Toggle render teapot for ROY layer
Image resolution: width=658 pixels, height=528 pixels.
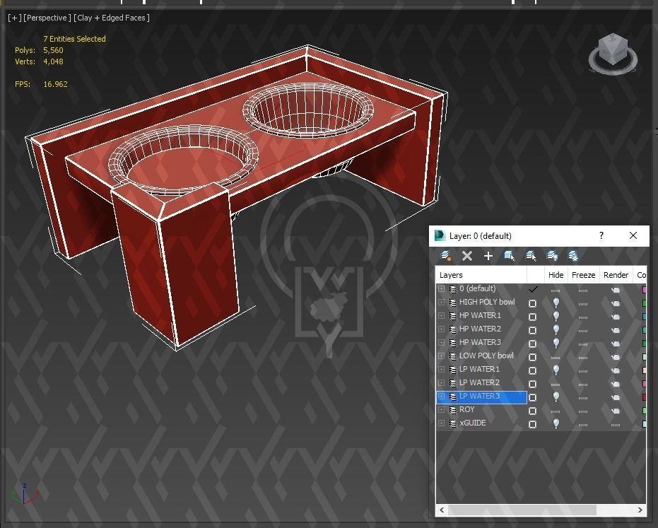[x=616, y=411]
